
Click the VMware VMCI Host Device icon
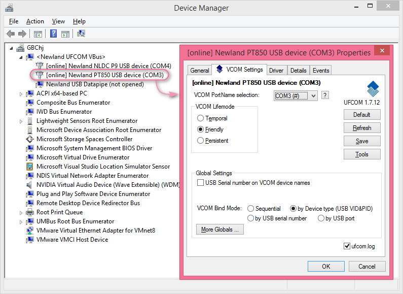tap(30, 240)
